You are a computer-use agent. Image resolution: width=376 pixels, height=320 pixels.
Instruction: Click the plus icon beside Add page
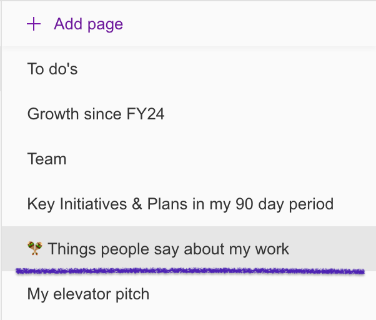pos(34,24)
